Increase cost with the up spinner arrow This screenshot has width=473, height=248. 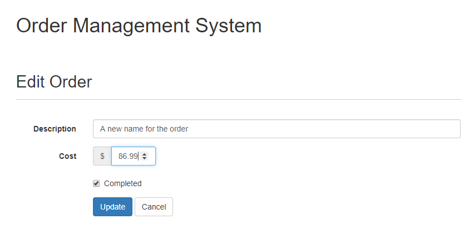[145, 154]
